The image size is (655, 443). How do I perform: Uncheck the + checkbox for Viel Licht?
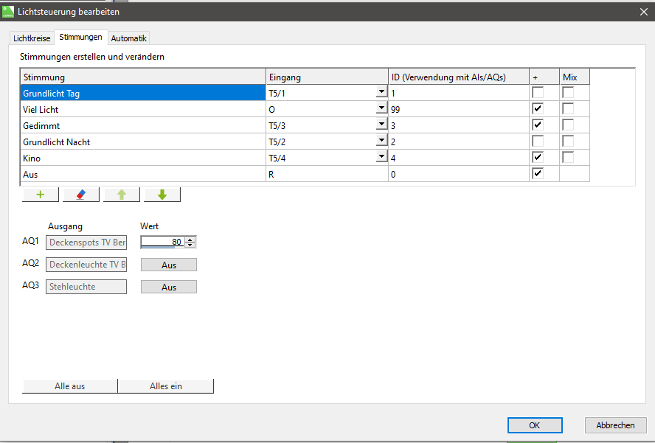538,109
